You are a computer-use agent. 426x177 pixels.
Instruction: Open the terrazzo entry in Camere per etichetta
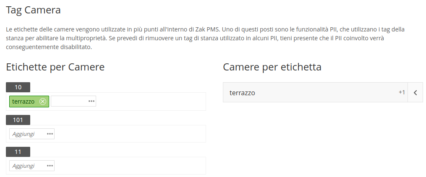tap(315, 93)
